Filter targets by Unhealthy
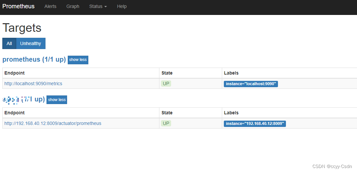The width and height of the screenshot is (357, 172). [x=31, y=43]
